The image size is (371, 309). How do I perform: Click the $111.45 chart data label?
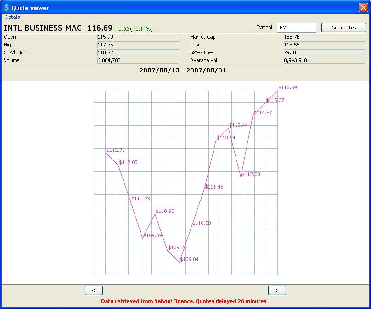tap(214, 187)
